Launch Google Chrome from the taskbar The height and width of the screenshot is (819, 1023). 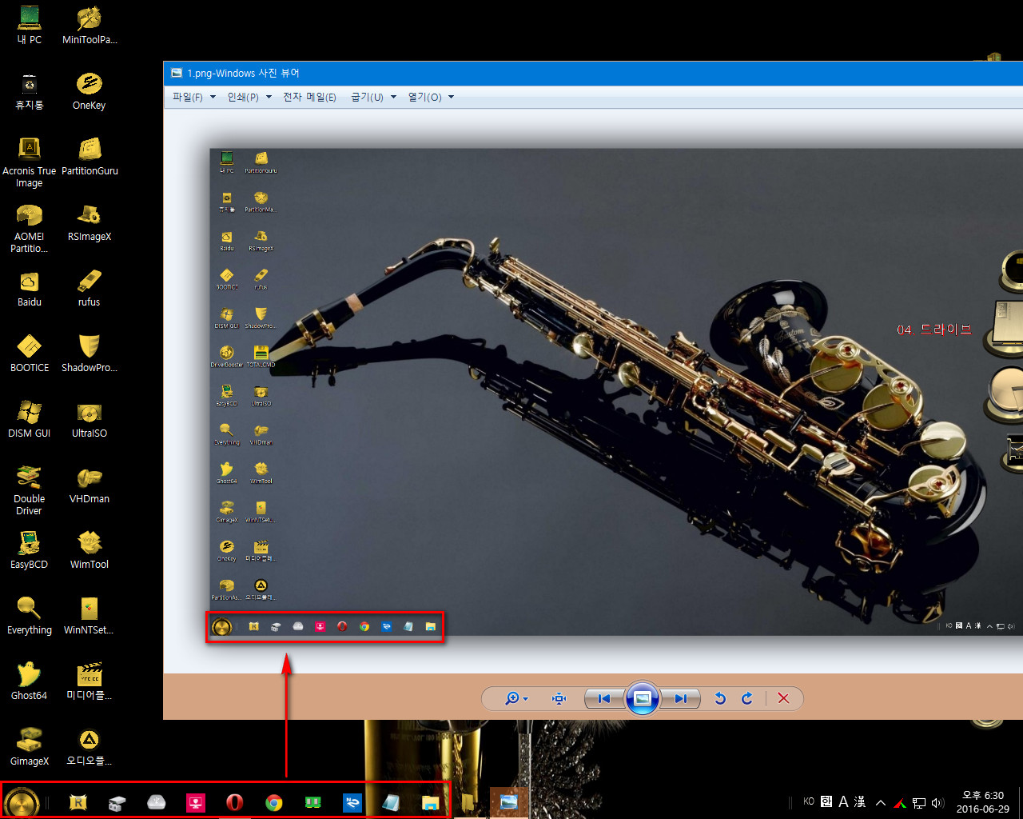(x=274, y=802)
